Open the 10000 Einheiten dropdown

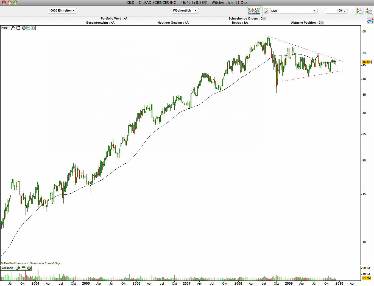62,11
